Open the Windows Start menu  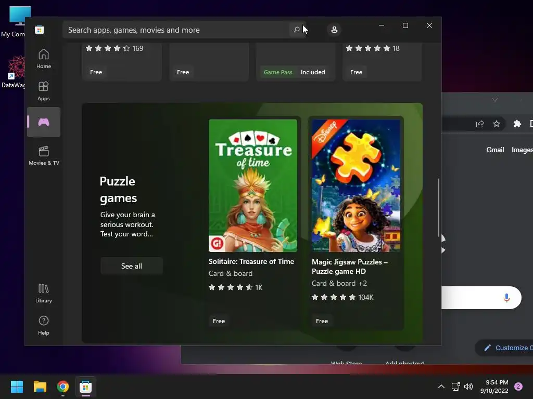click(17, 387)
